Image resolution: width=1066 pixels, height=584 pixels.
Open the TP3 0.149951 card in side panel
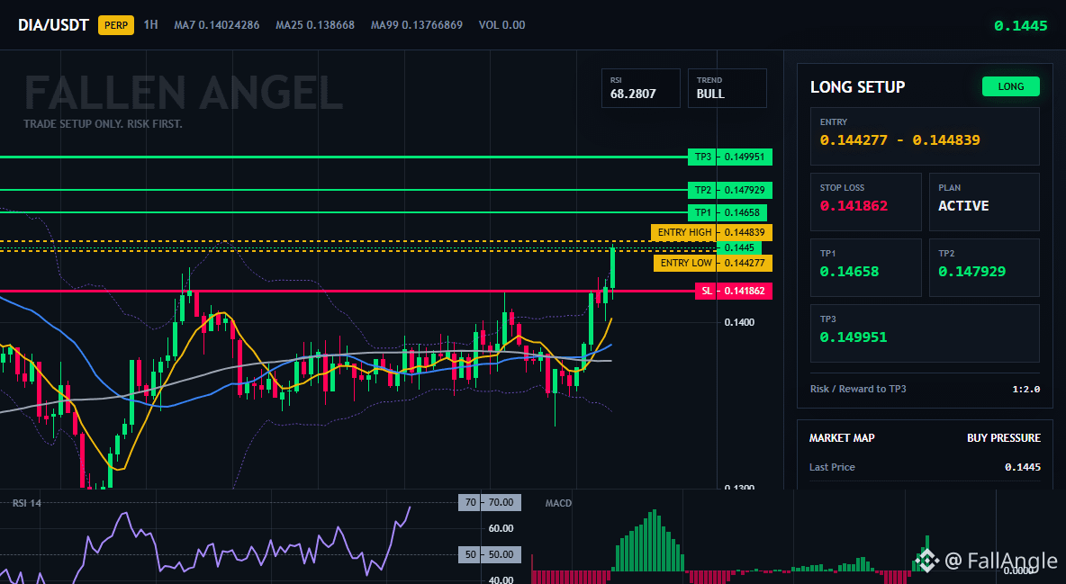click(x=925, y=333)
